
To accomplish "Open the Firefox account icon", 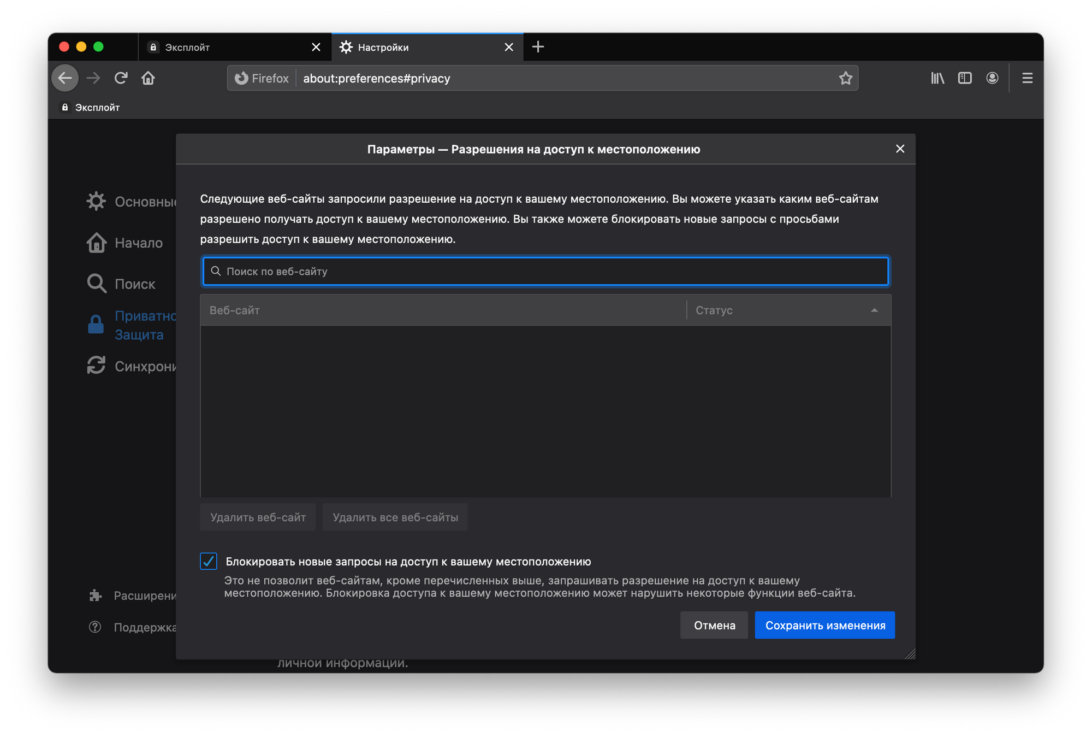I will 992,78.
